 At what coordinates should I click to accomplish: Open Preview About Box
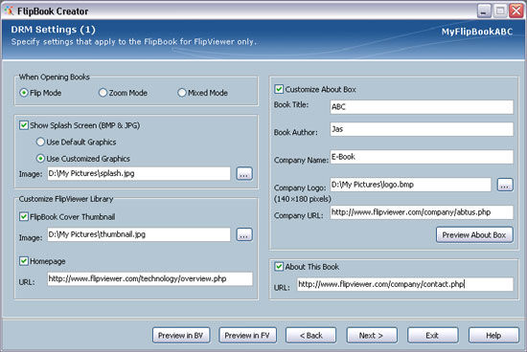pos(474,235)
